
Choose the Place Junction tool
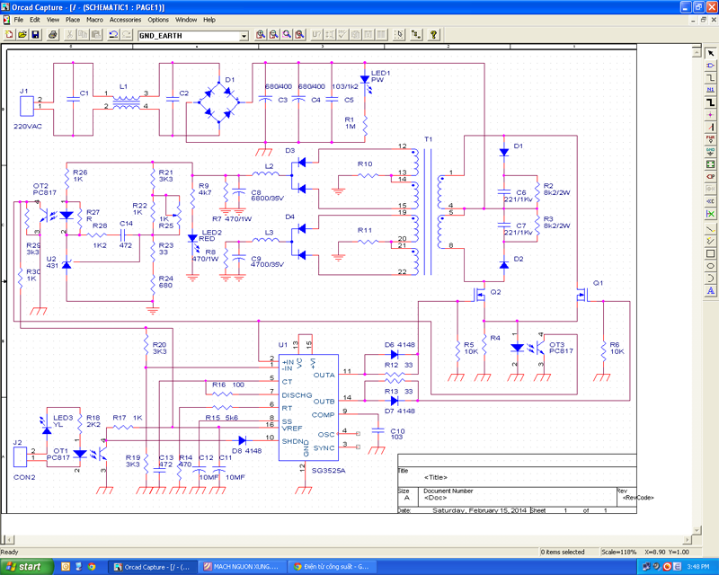click(x=710, y=115)
